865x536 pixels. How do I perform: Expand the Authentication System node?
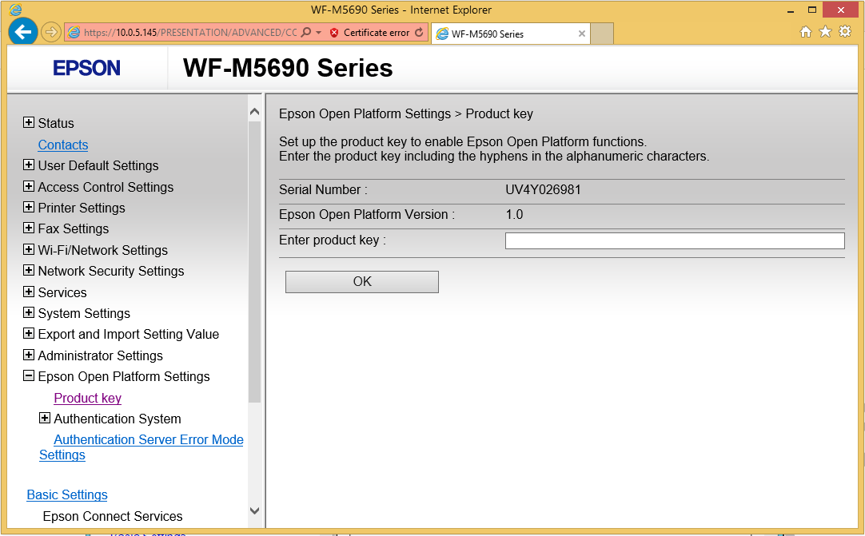45,419
